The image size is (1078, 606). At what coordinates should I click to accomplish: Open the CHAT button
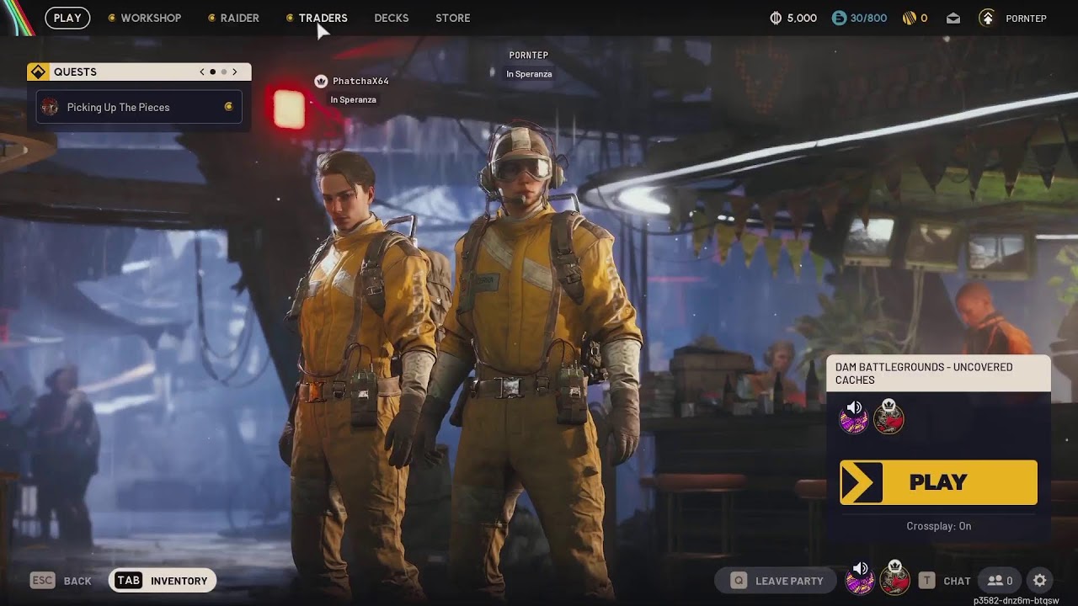pyautogui.click(x=944, y=580)
